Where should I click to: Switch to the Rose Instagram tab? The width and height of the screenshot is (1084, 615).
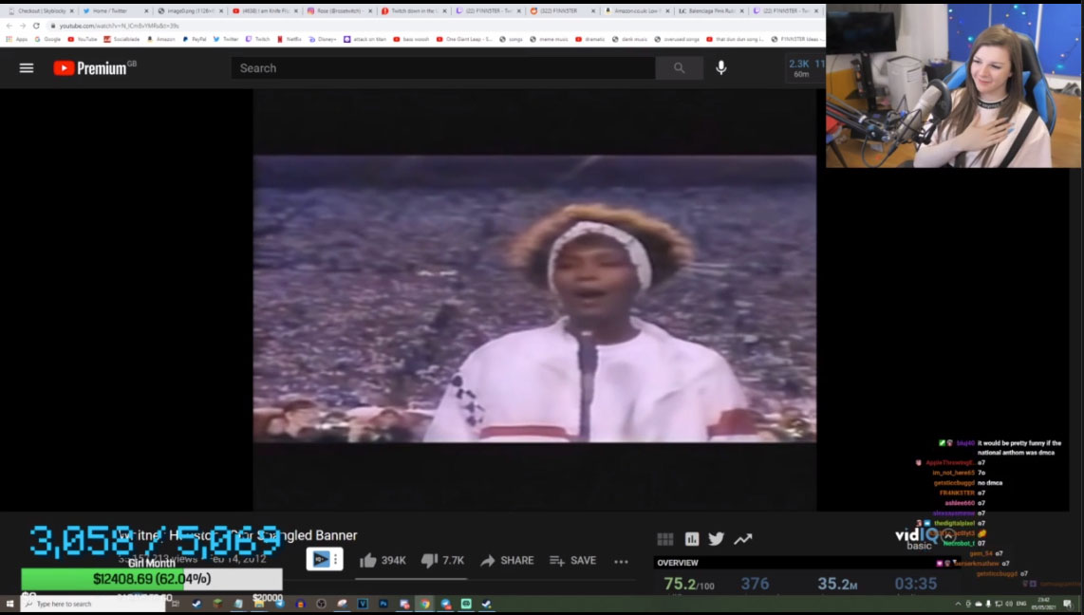[339, 11]
